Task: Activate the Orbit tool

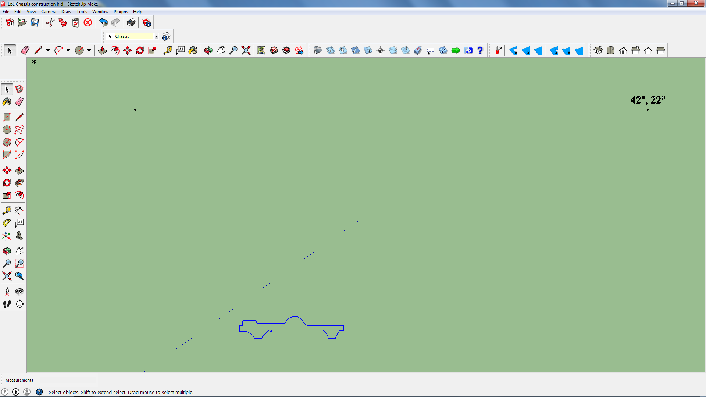Action: pos(208,50)
